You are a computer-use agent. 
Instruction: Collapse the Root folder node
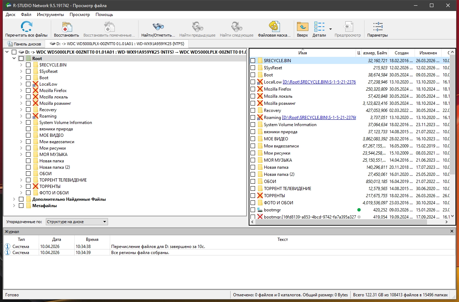click(x=14, y=59)
